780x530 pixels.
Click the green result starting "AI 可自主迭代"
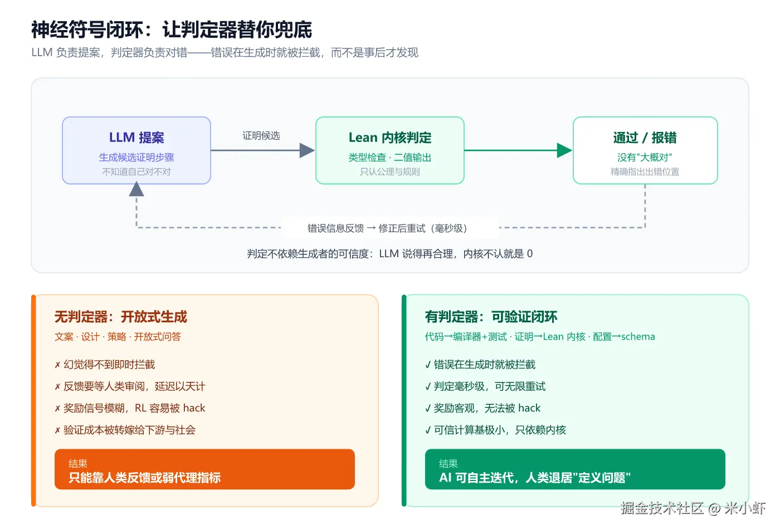coord(535,478)
